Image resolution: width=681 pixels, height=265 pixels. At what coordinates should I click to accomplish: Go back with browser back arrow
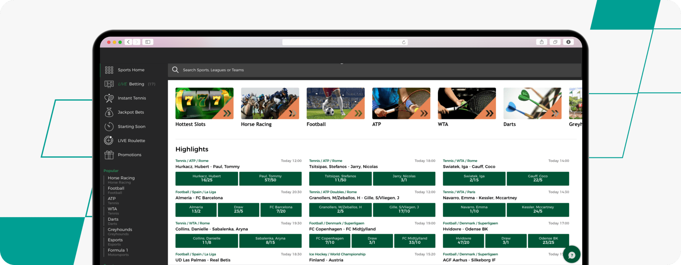pyautogui.click(x=129, y=42)
